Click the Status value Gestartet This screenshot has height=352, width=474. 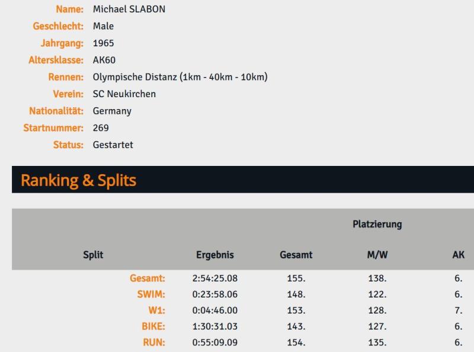pos(113,145)
